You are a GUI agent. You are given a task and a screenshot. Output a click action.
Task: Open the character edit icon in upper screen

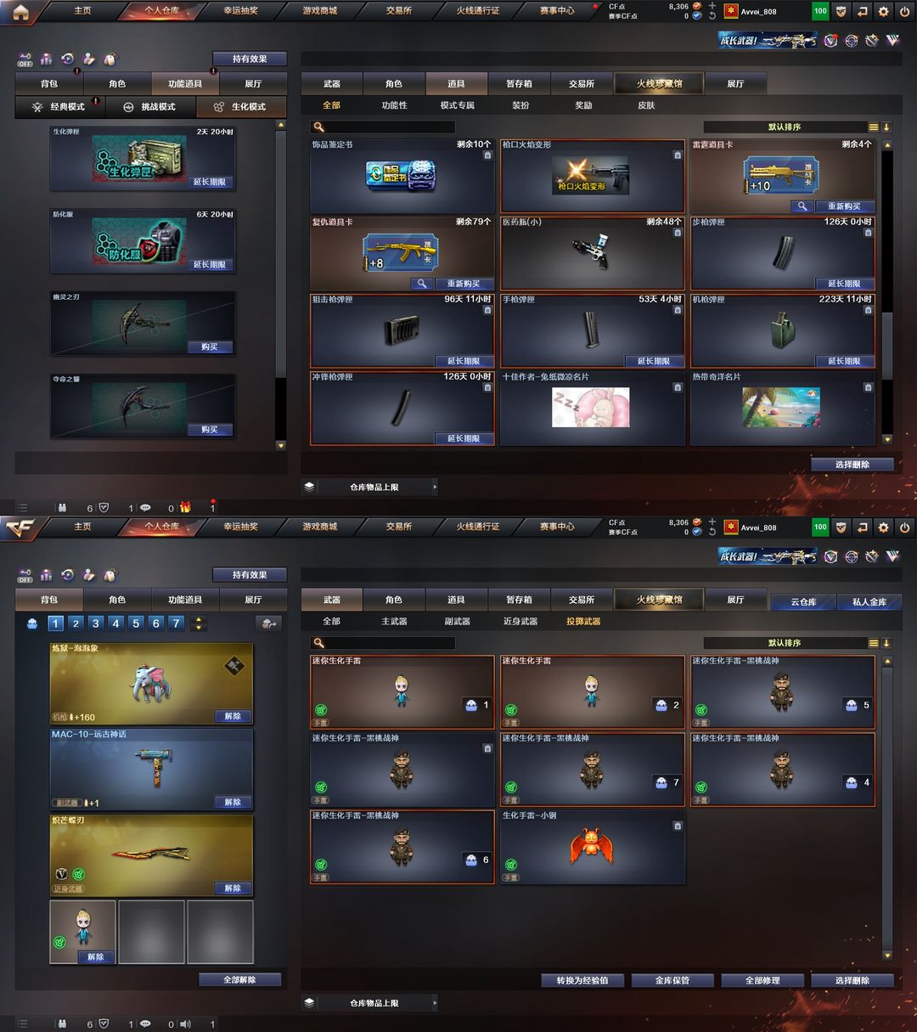[x=88, y=59]
